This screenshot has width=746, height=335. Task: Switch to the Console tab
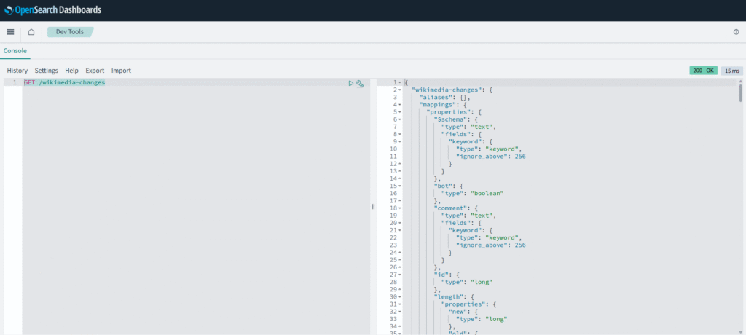pos(15,50)
